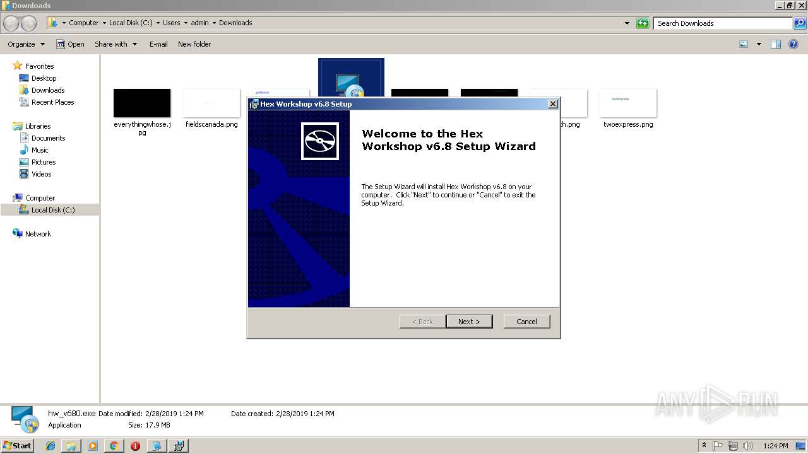Click Local Disk (C:) in breadcrumb
Viewport: 808px width, 454px height.
pos(131,23)
